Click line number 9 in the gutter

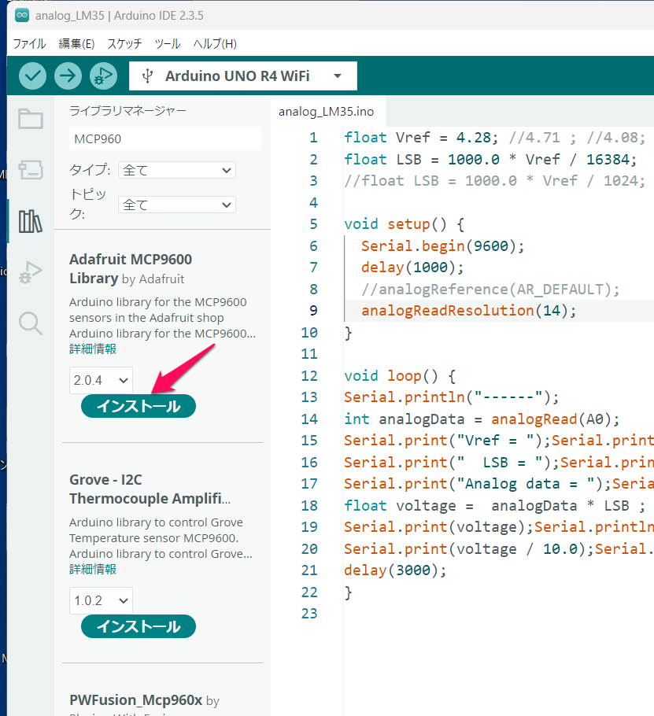[x=313, y=311]
